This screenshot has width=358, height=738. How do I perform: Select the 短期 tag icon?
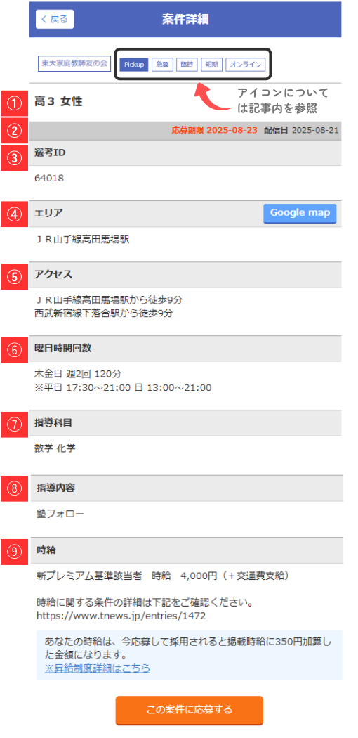[x=211, y=65]
